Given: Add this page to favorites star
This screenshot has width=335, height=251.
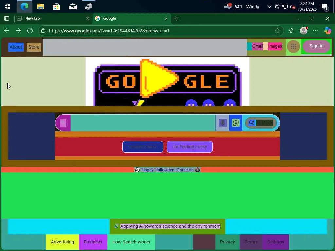Looking at the screenshot, I should tap(277, 31).
